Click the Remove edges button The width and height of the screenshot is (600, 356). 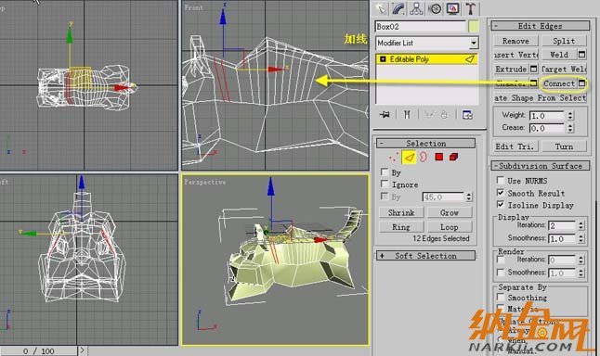(515, 41)
